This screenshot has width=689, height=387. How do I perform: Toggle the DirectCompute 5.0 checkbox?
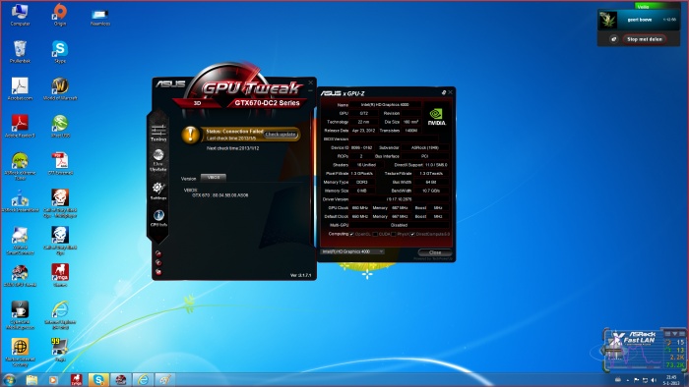[x=412, y=234]
